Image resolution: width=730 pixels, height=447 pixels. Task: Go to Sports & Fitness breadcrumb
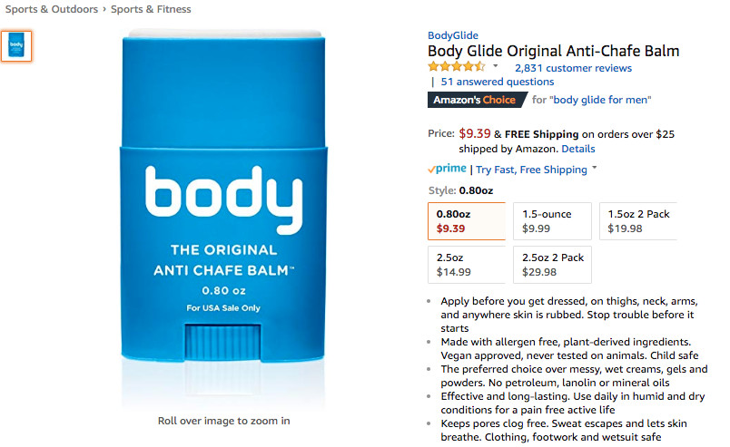pos(151,9)
